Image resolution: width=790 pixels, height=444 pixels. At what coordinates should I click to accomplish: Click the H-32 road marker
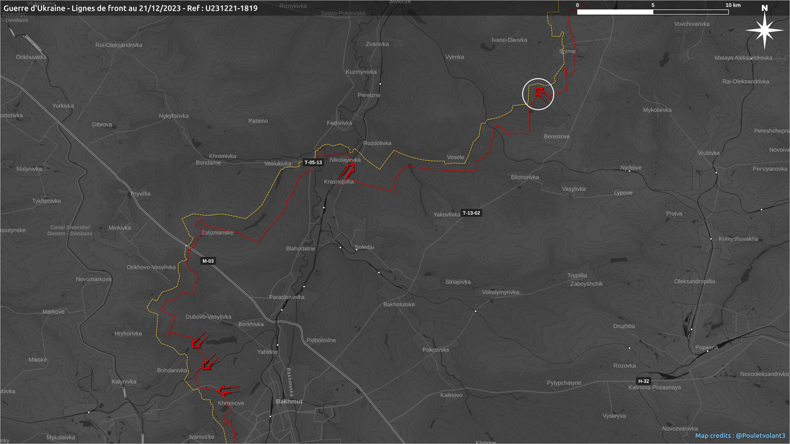point(644,381)
